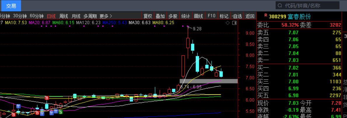Click the MA120: 6.23 indicator label
The width and height of the screenshot is (347, 118).
(x=88, y=22)
